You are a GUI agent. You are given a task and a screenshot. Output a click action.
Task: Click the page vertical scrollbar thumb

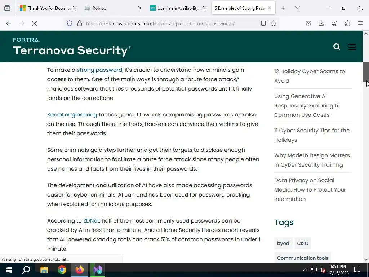coord(366,72)
